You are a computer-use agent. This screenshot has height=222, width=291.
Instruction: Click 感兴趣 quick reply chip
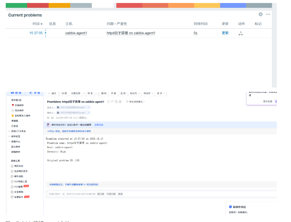(100, 194)
